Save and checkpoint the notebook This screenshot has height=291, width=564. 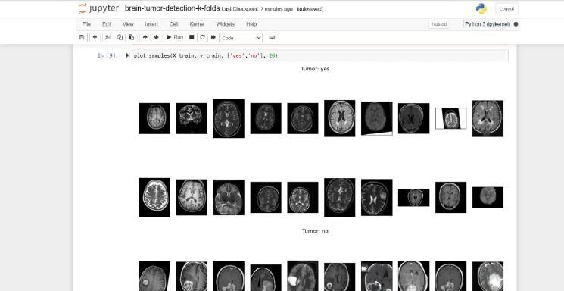click(82, 37)
